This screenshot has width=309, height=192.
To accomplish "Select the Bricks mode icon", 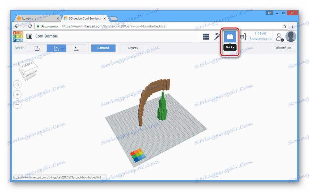I will [x=230, y=36].
